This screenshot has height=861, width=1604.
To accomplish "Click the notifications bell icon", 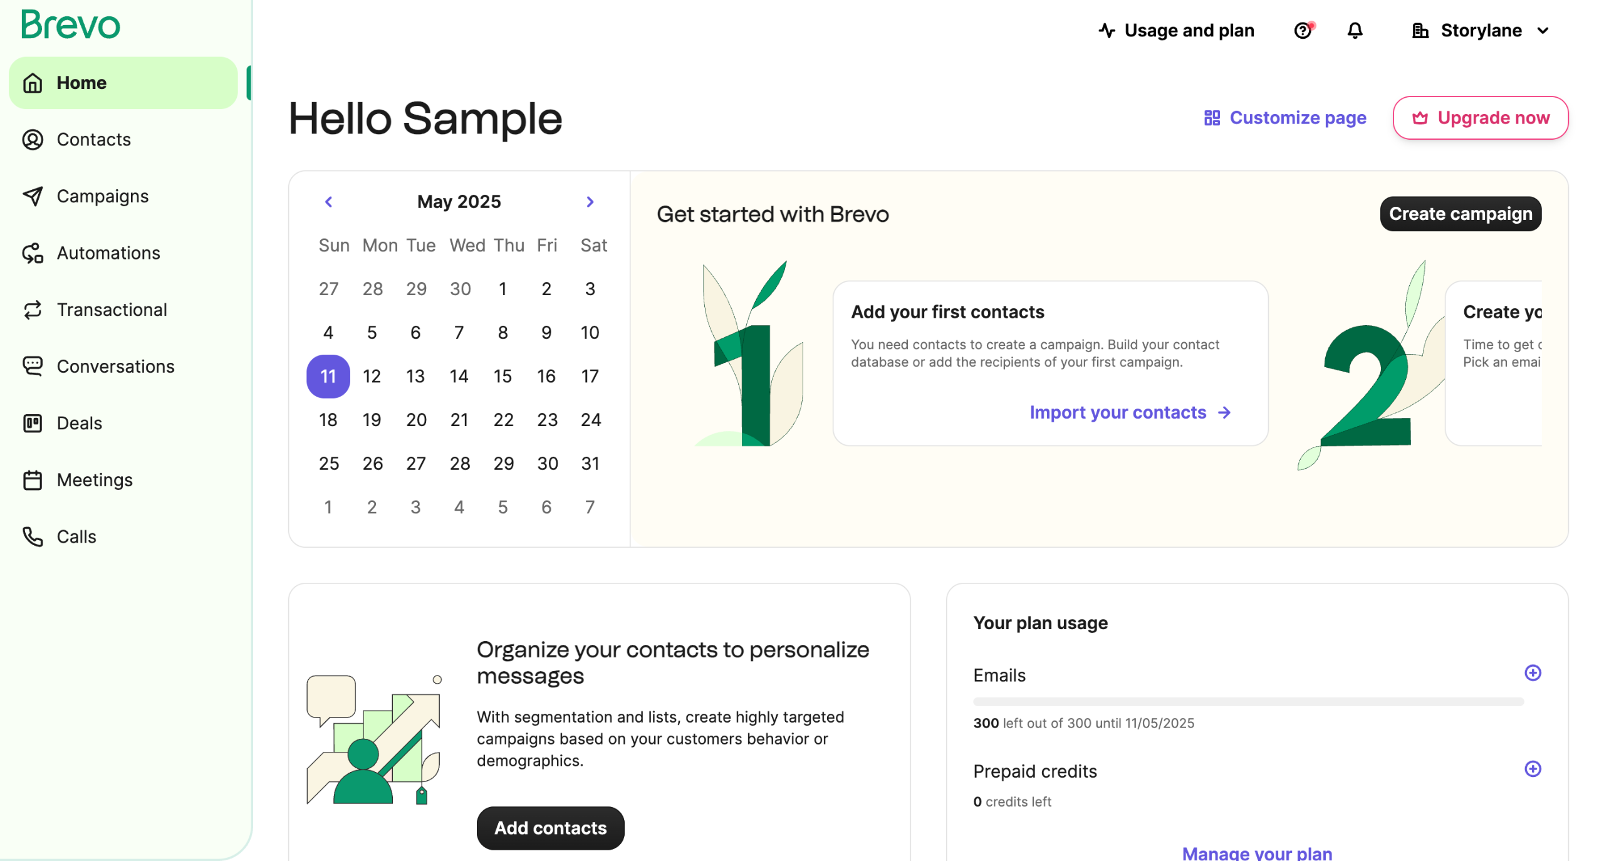I will pos(1355,30).
